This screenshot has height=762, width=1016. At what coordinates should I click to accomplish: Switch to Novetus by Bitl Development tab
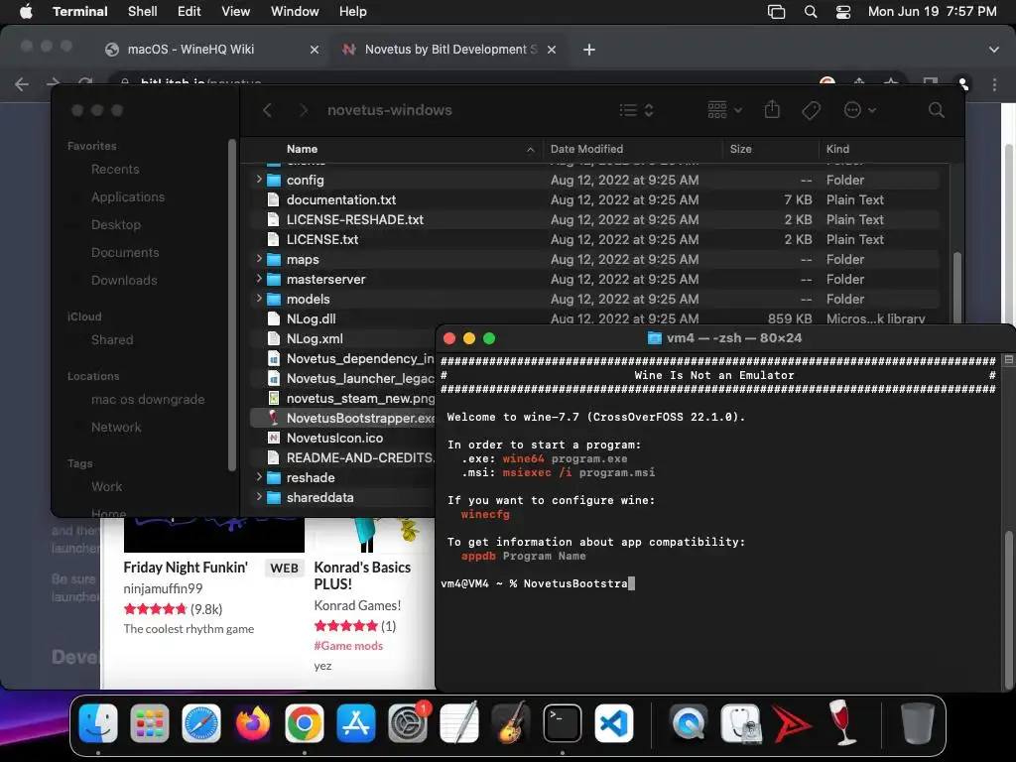point(451,50)
